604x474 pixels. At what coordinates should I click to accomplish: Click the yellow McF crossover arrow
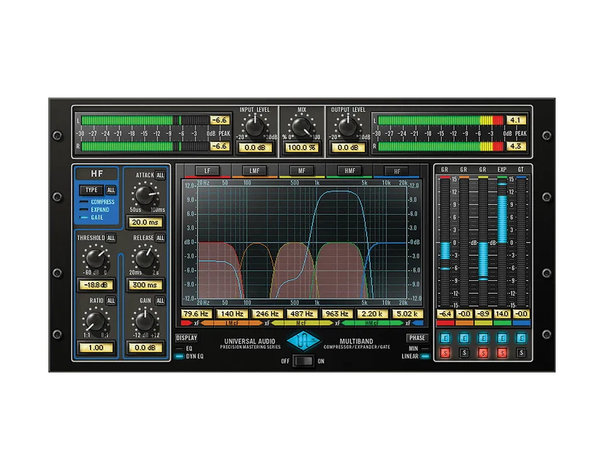[x=301, y=323]
